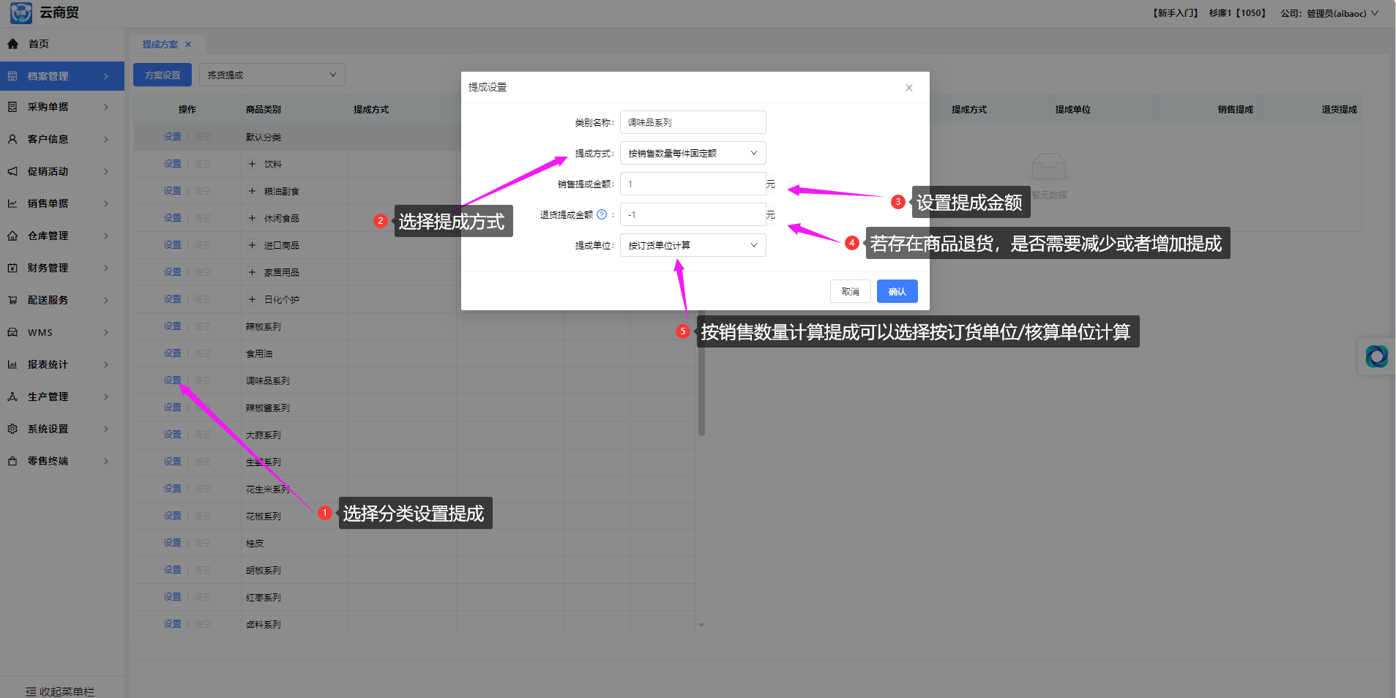1396x698 pixels.
Task: Click the 采购单据 sidebar icon
Action: pyautogui.click(x=12, y=107)
